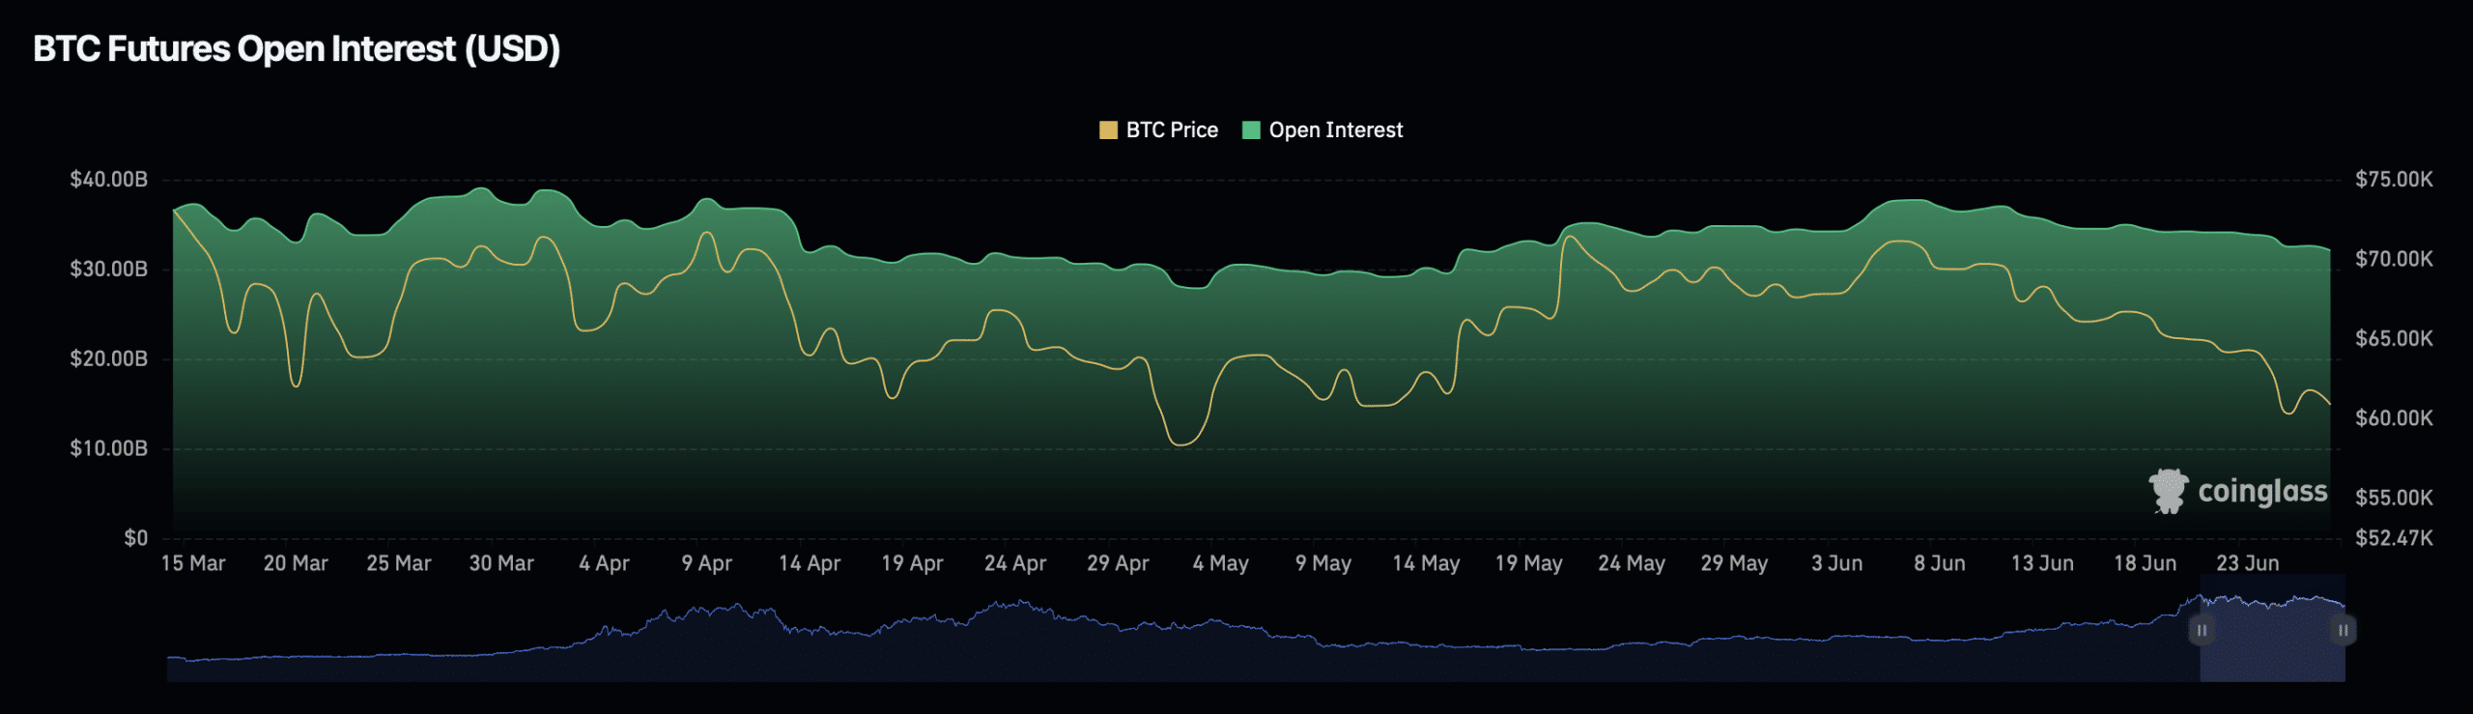Click the green Open Interest color swatch
Image resolution: width=2473 pixels, height=714 pixels.
tap(1251, 130)
